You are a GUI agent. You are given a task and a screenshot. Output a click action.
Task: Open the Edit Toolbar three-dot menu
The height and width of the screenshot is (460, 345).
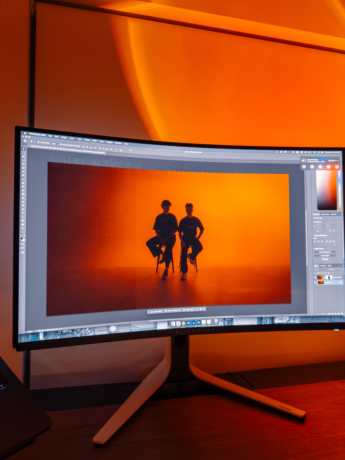pos(22,232)
